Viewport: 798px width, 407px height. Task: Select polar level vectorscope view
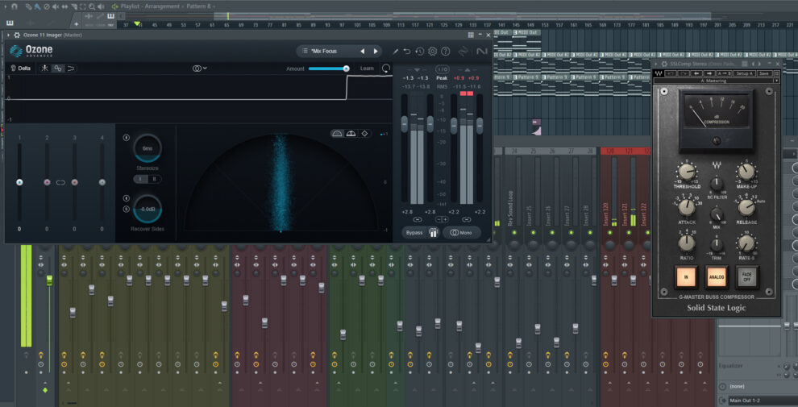click(351, 133)
